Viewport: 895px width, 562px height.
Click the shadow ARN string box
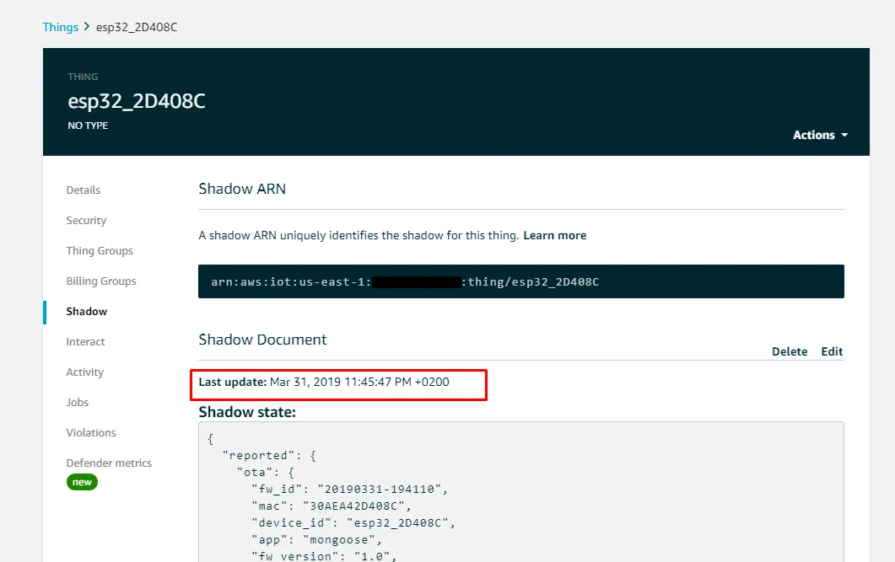coord(520,281)
